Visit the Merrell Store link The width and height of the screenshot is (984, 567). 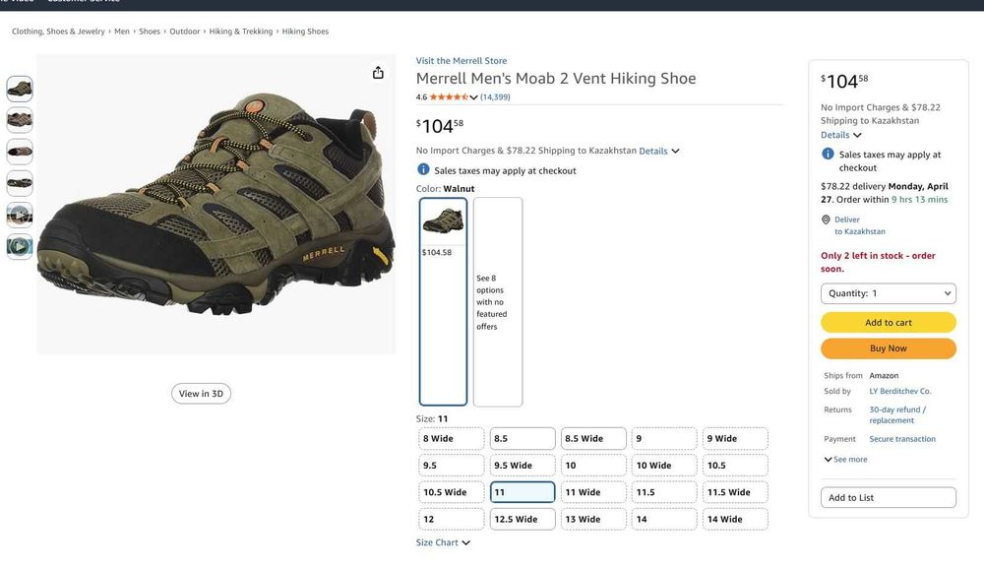[461, 61]
